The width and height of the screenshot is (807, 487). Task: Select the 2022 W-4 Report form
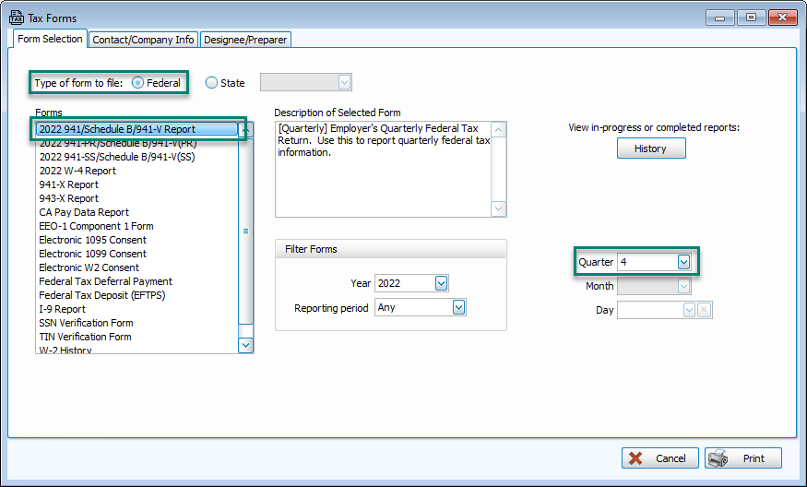[x=77, y=171]
